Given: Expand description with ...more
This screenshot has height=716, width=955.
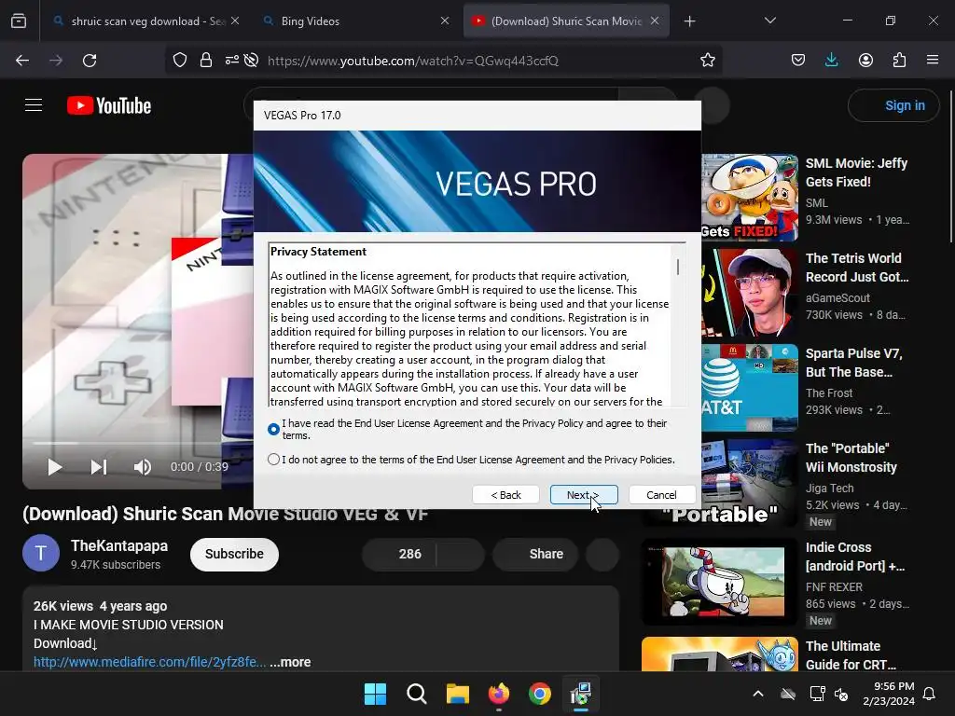Looking at the screenshot, I should (x=291, y=662).
